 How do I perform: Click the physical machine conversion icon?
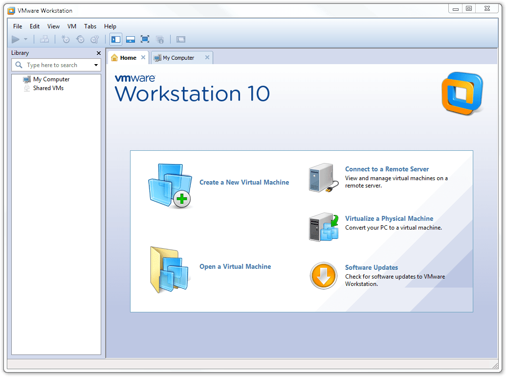[x=324, y=227]
